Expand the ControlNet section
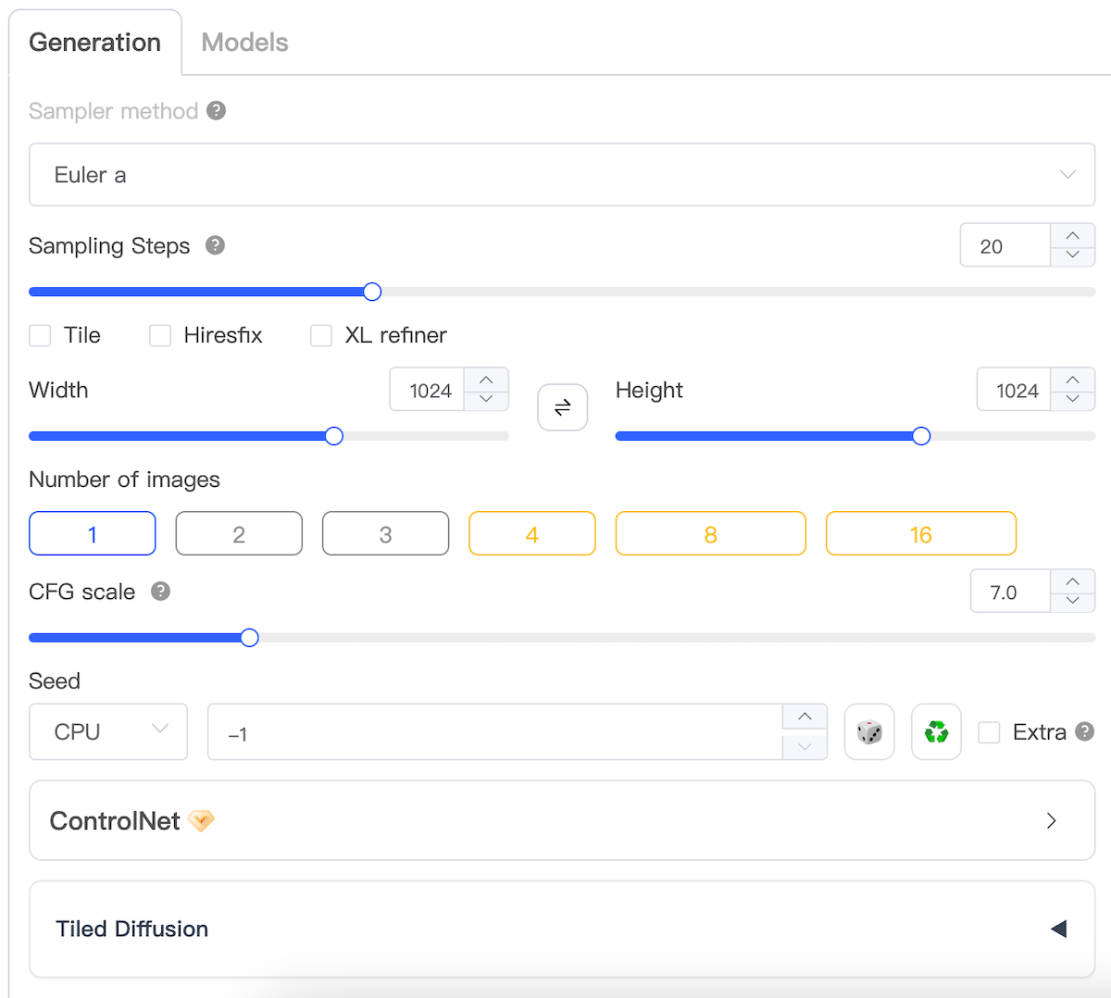The height and width of the screenshot is (998, 1111). (x=1050, y=820)
